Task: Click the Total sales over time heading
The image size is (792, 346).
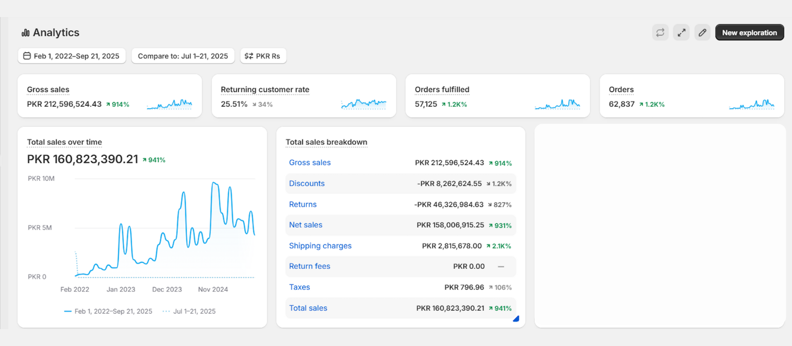Action: point(64,142)
